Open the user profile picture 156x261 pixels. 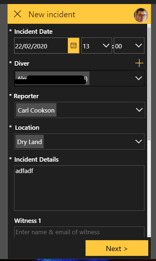pos(141,15)
